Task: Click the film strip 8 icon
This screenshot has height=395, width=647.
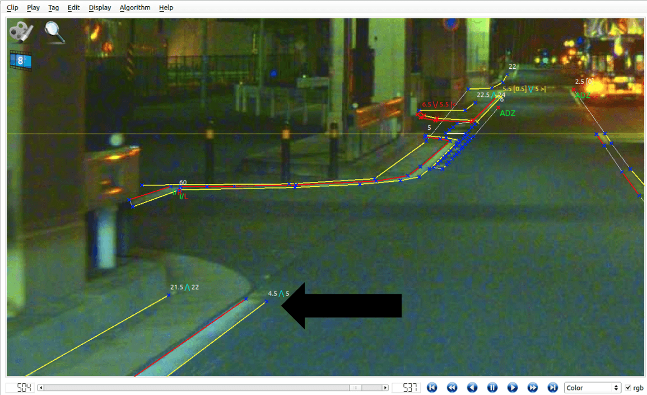Action: (x=20, y=61)
